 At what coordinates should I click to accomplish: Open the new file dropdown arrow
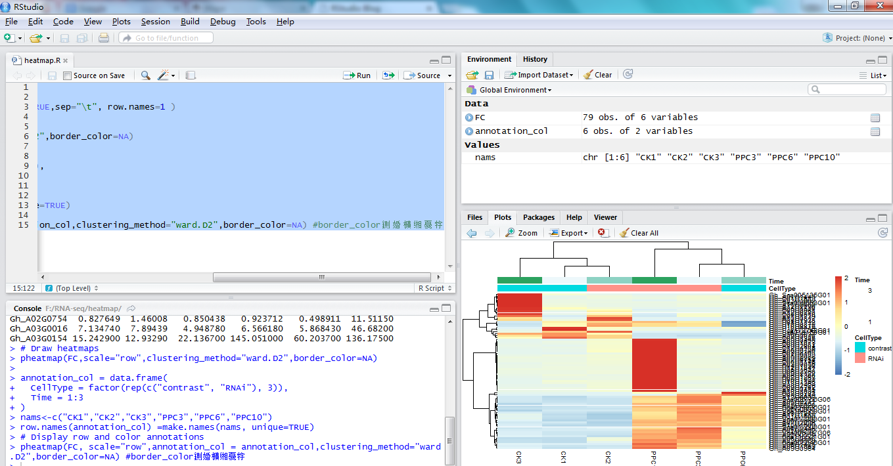[x=20, y=39]
